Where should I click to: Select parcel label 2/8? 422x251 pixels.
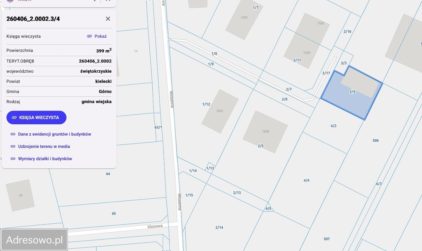pyautogui.click(x=285, y=99)
